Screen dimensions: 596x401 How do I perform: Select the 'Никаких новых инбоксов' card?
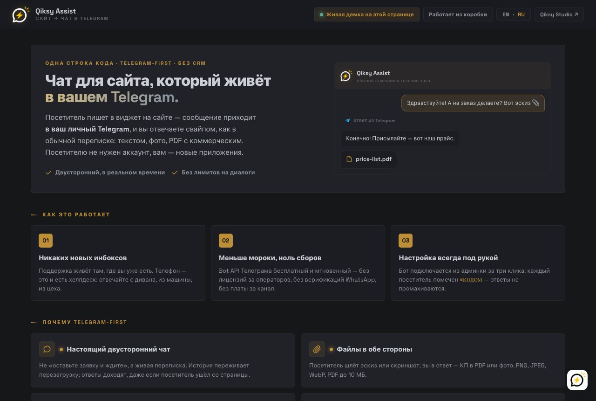pos(118,263)
